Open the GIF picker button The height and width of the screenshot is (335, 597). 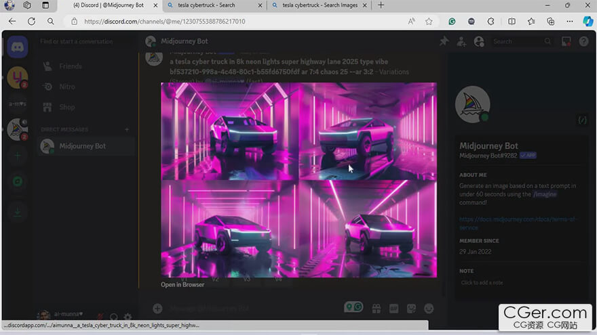[393, 309]
